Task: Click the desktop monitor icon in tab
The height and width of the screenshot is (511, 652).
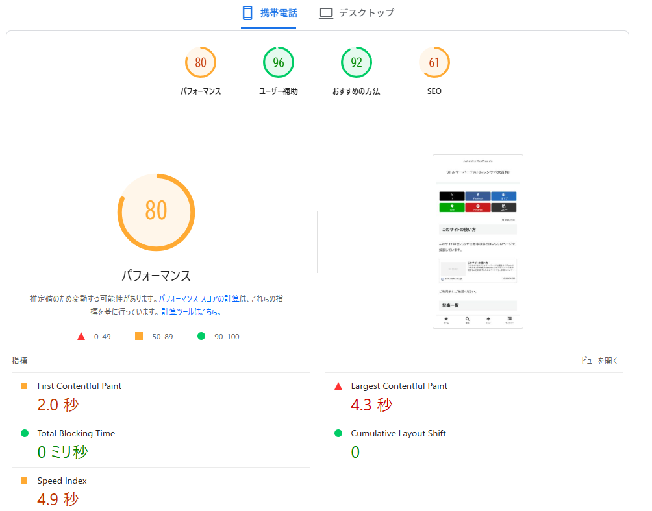Action: pyautogui.click(x=326, y=13)
